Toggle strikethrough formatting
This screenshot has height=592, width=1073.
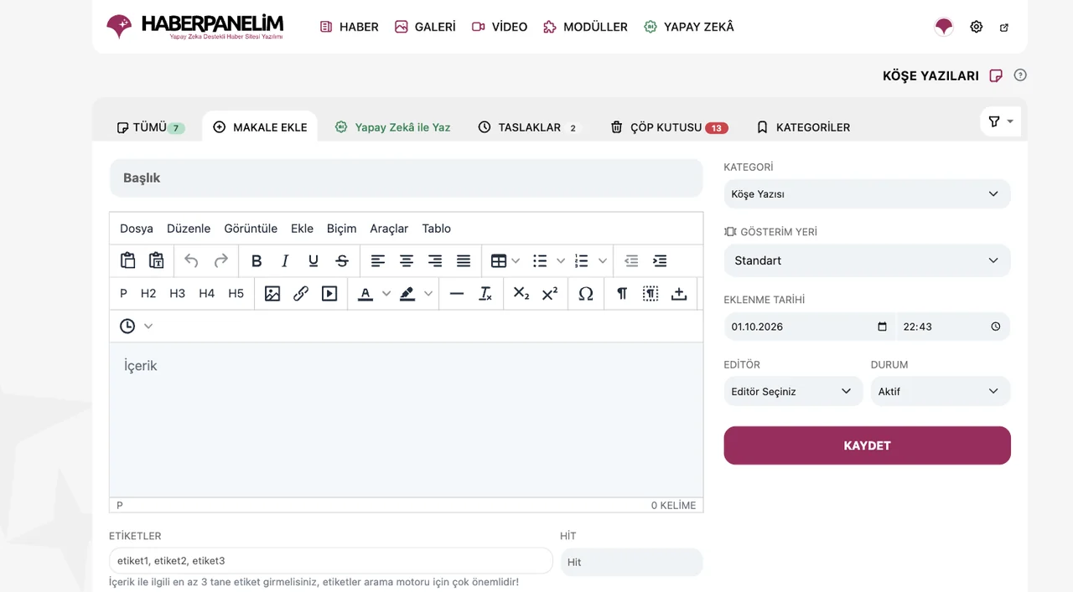[x=342, y=260]
